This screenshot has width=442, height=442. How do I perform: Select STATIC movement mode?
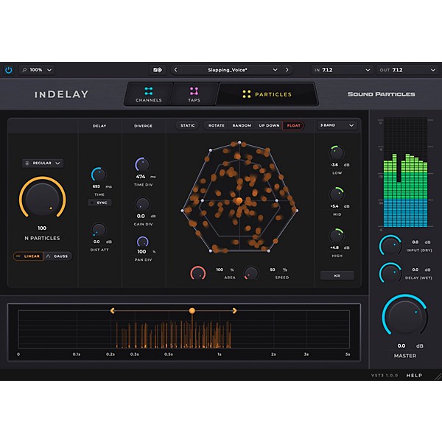pos(187,125)
